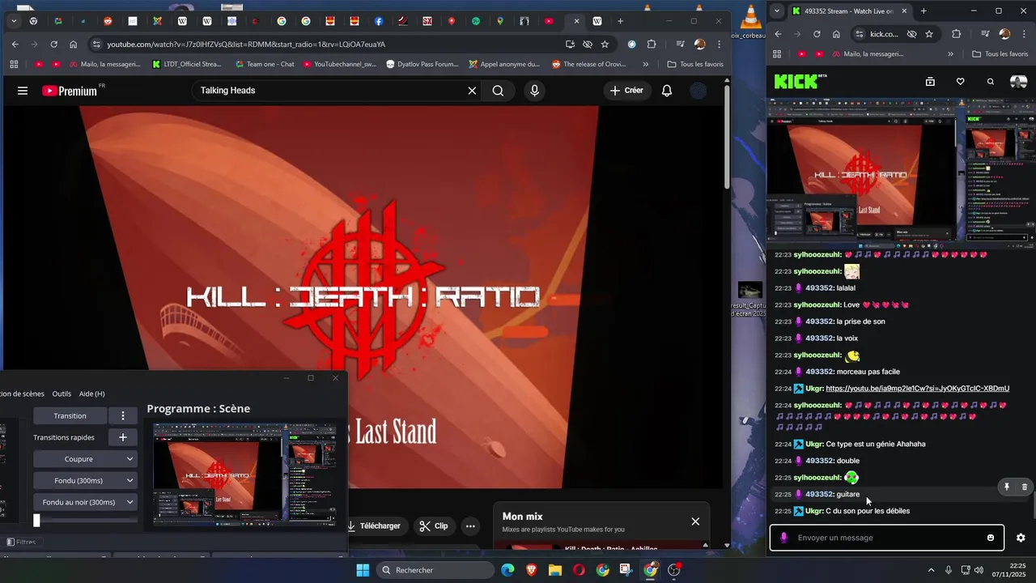The height and width of the screenshot is (583, 1036).
Task: Pin the guitare chat message
Action: click(1007, 487)
